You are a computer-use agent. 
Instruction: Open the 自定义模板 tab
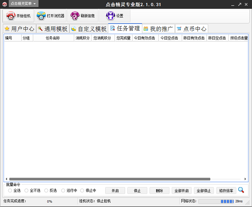(89, 29)
